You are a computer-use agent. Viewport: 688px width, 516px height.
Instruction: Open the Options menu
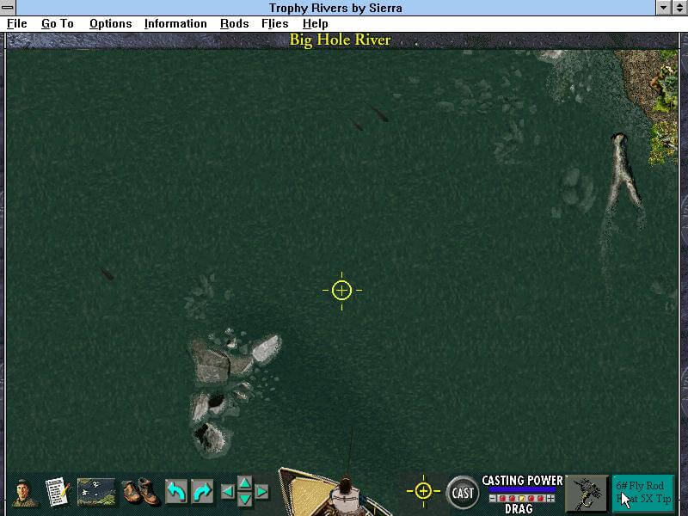coord(111,24)
